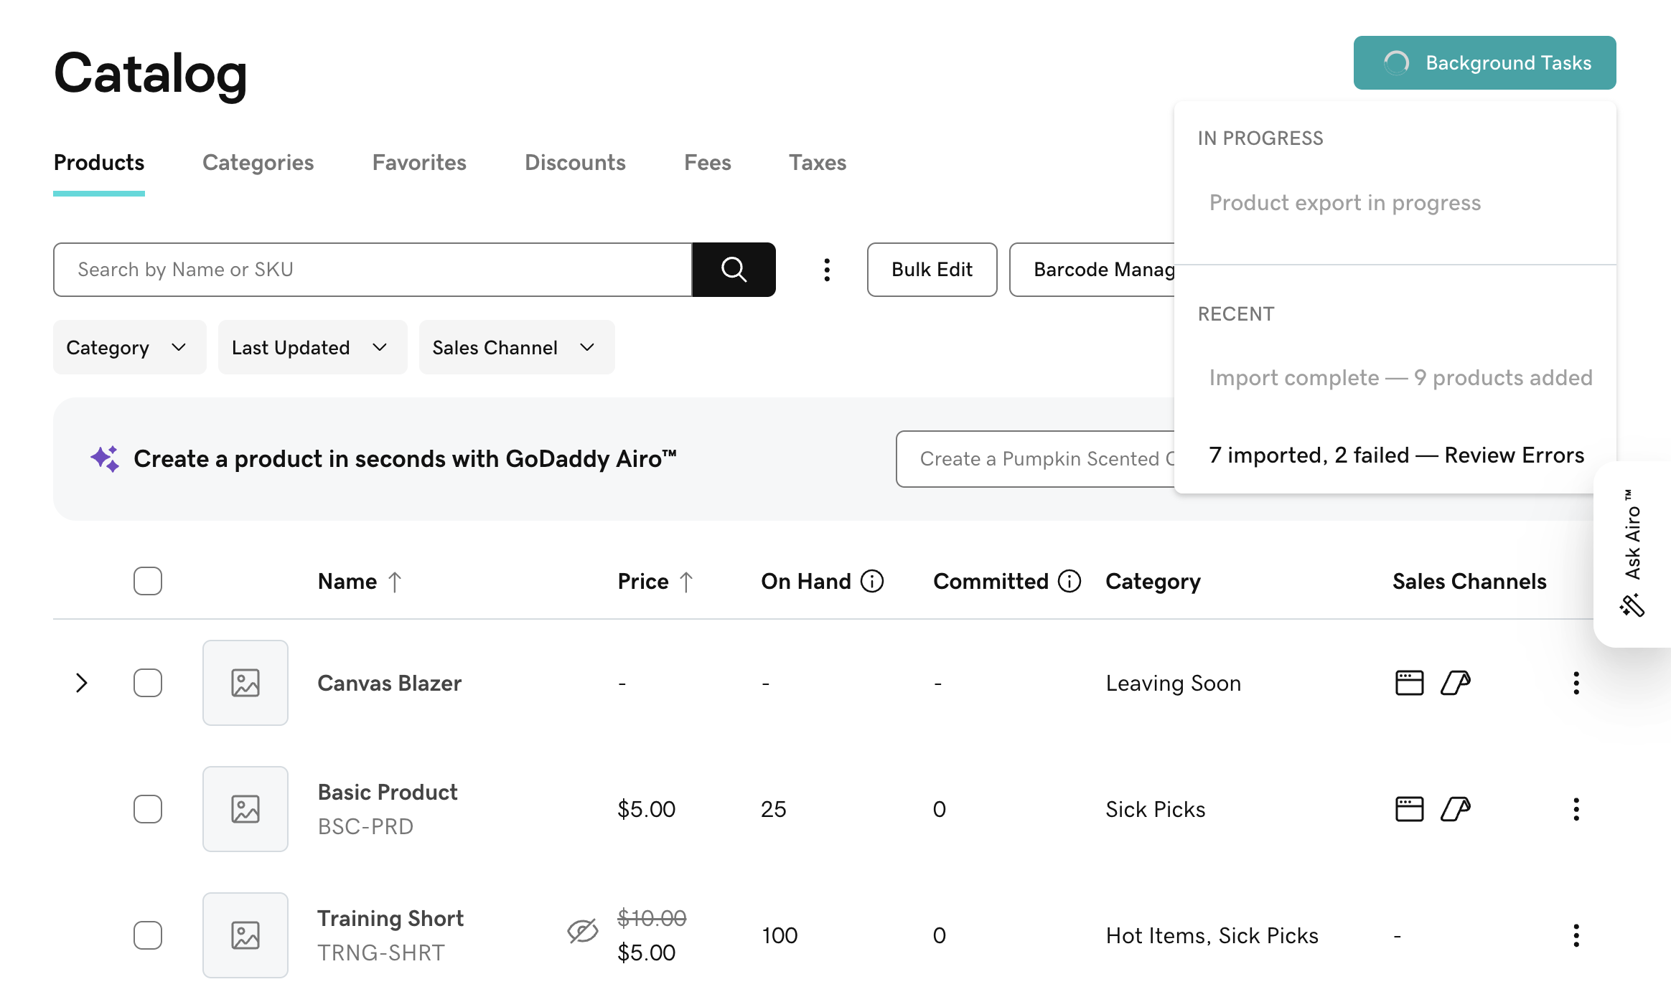The image size is (1671, 997).
Task: Click the Search by Name or SKU field
Action: tap(373, 270)
